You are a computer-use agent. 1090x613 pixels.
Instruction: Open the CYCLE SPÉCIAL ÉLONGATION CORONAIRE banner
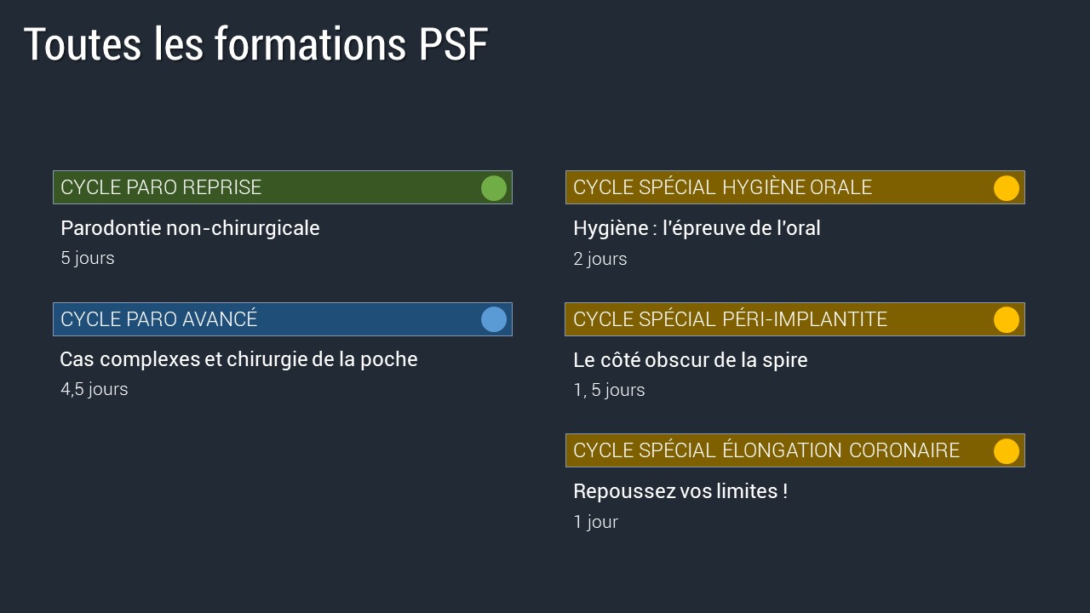click(x=795, y=450)
